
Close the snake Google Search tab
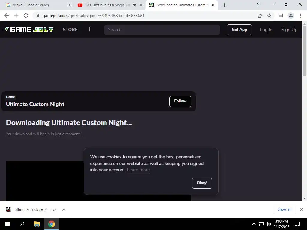pyautogui.click(x=70, y=5)
